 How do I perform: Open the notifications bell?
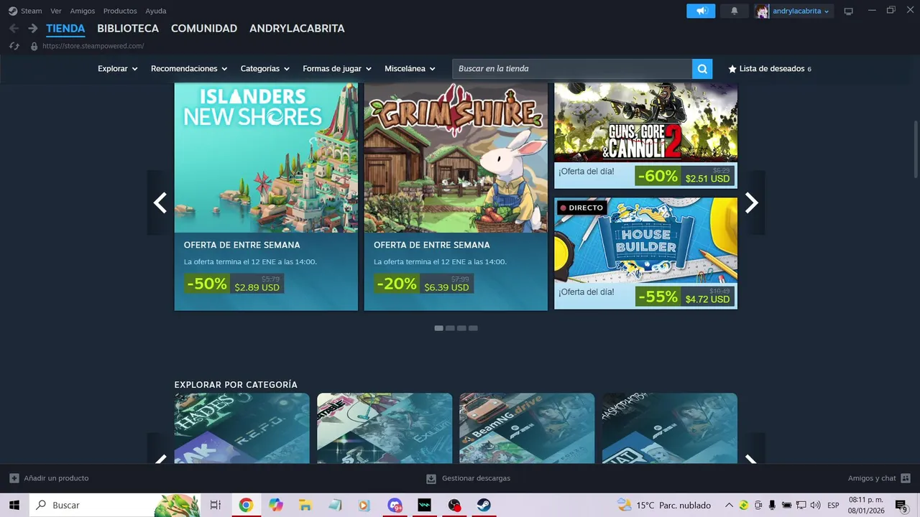[734, 11]
